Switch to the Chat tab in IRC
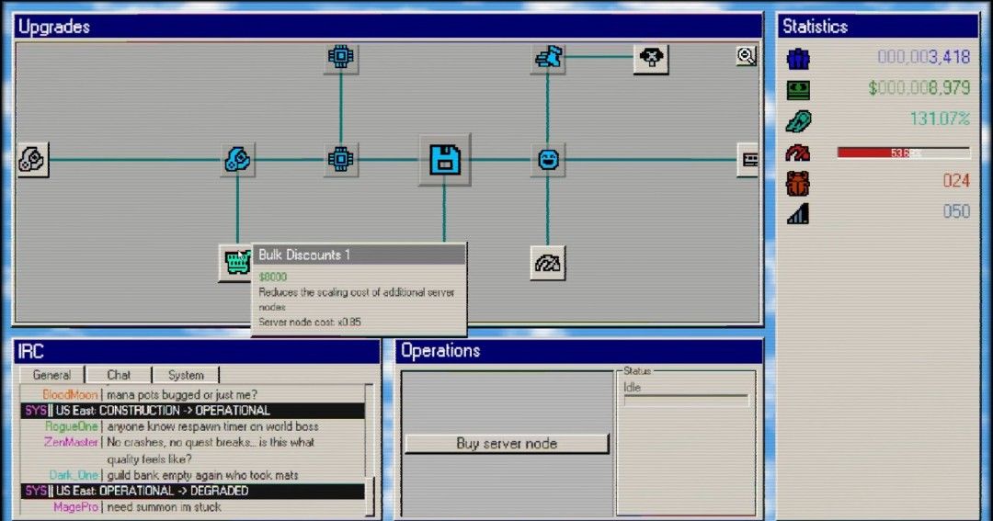The image size is (993, 521). [x=119, y=375]
